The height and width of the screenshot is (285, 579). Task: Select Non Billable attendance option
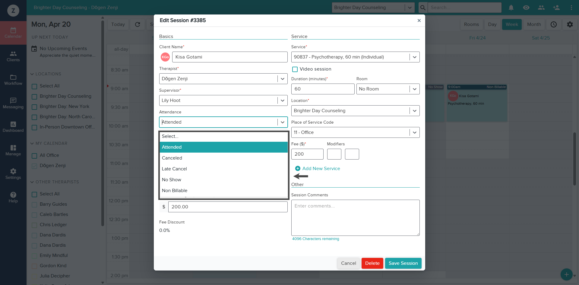tap(224, 191)
